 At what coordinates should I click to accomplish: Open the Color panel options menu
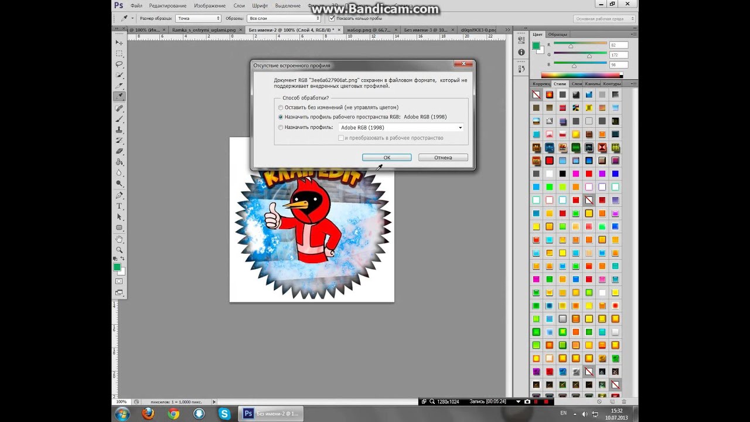pos(633,35)
